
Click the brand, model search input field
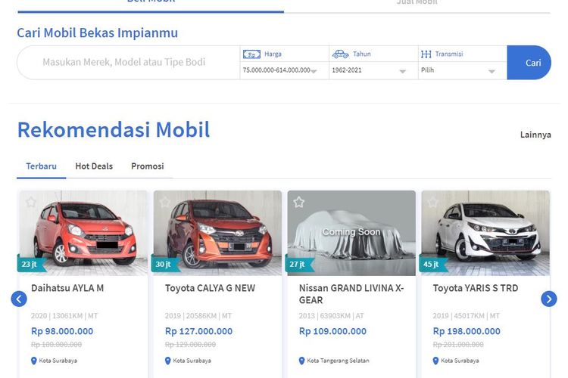tap(124, 63)
